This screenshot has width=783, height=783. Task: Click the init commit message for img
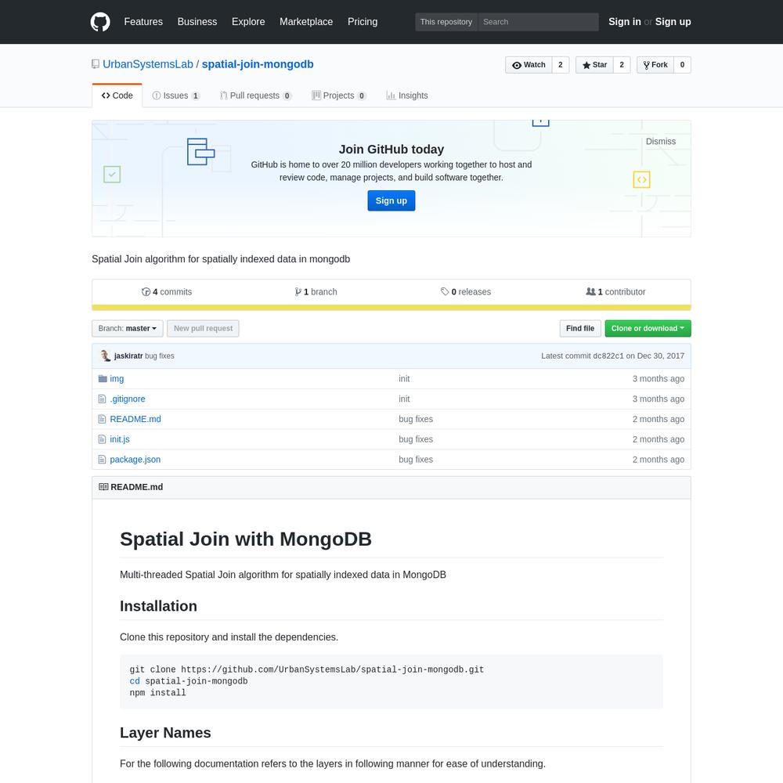(404, 378)
